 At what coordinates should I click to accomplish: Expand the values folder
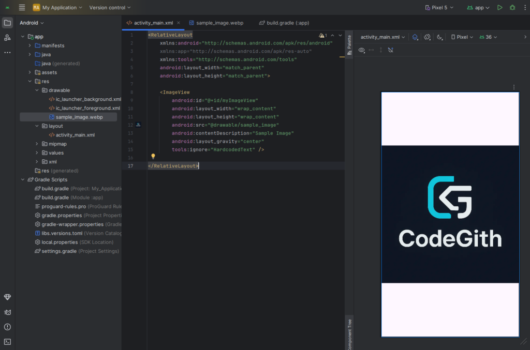pos(37,153)
